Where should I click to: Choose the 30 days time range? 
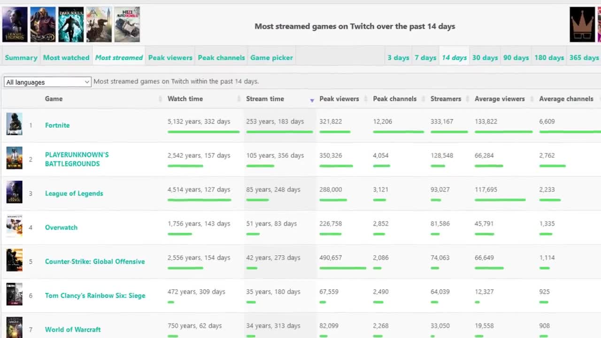coord(485,57)
